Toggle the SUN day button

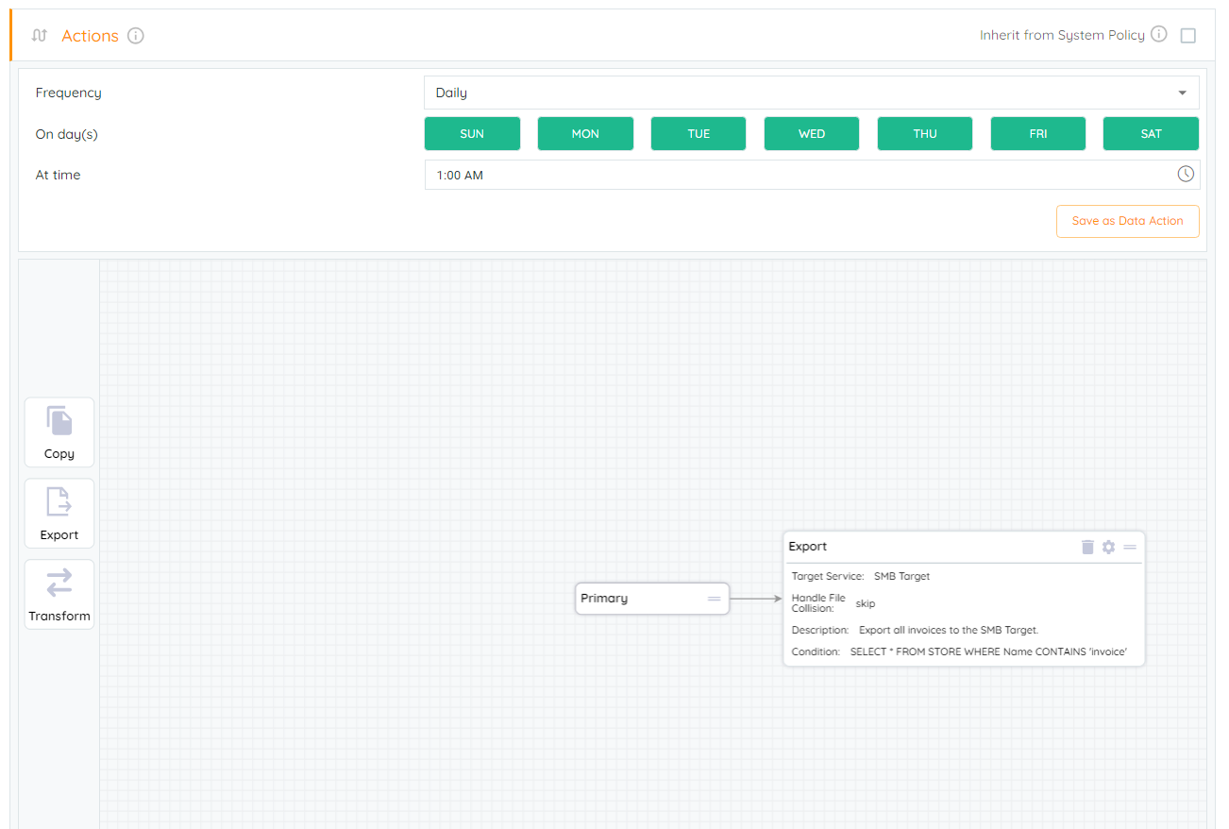472,134
